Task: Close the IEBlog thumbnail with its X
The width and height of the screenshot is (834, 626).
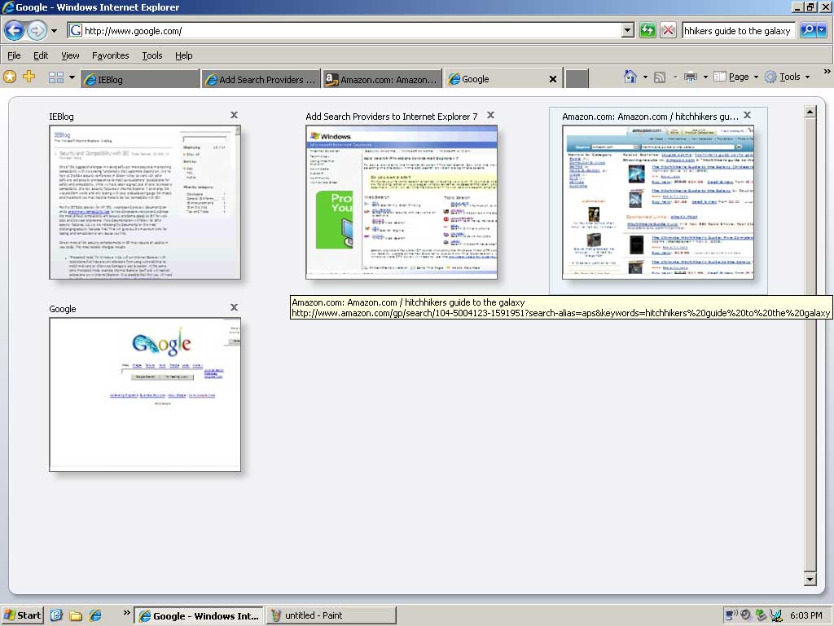Action: pyautogui.click(x=234, y=115)
